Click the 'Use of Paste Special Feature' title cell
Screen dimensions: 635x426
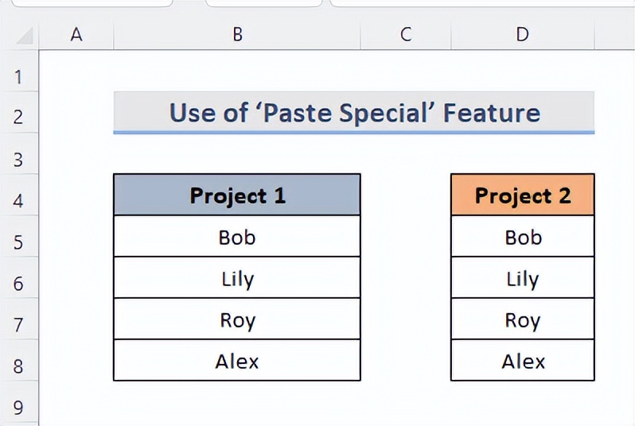354,113
